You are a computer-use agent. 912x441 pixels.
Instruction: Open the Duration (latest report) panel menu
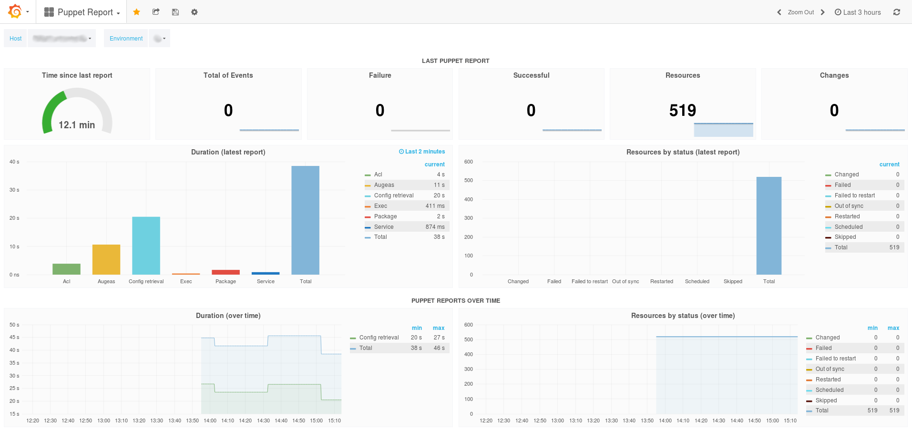pyautogui.click(x=228, y=152)
